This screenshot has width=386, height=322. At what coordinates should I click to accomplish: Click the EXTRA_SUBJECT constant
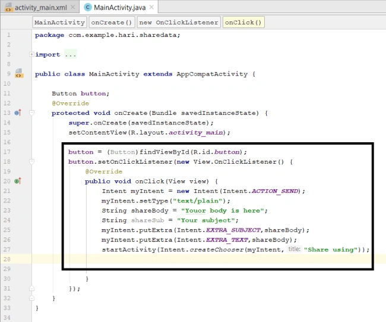233,230
